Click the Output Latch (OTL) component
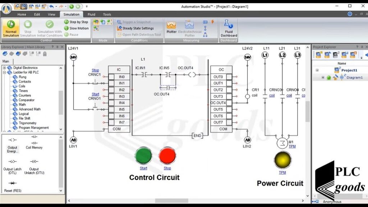This screenshot has height=207, width=368. [x=13, y=166]
